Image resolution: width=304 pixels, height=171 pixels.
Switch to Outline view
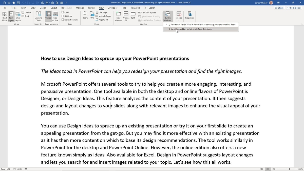coord(26,12)
